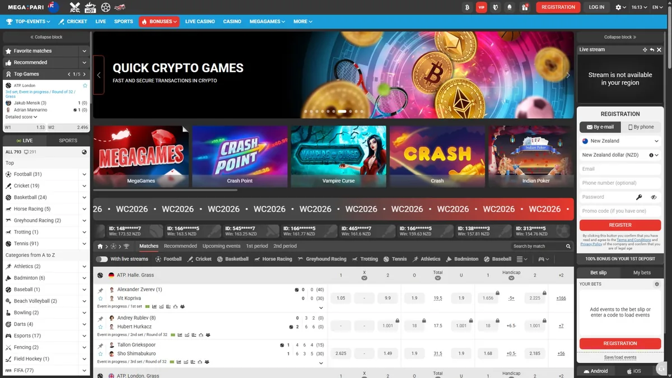Select By e-mail registration option

point(600,127)
